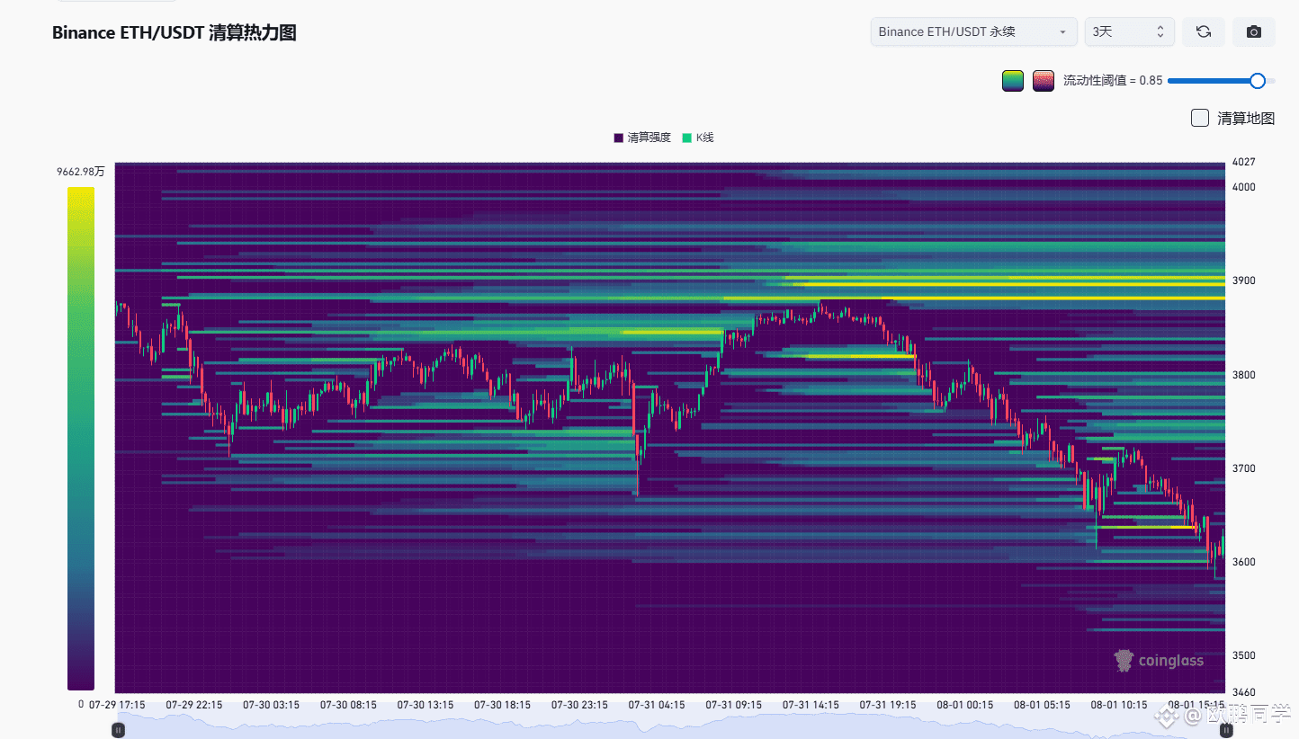Image resolution: width=1299 pixels, height=739 pixels.
Task: Toggle the K线 legend series
Action: point(698,138)
